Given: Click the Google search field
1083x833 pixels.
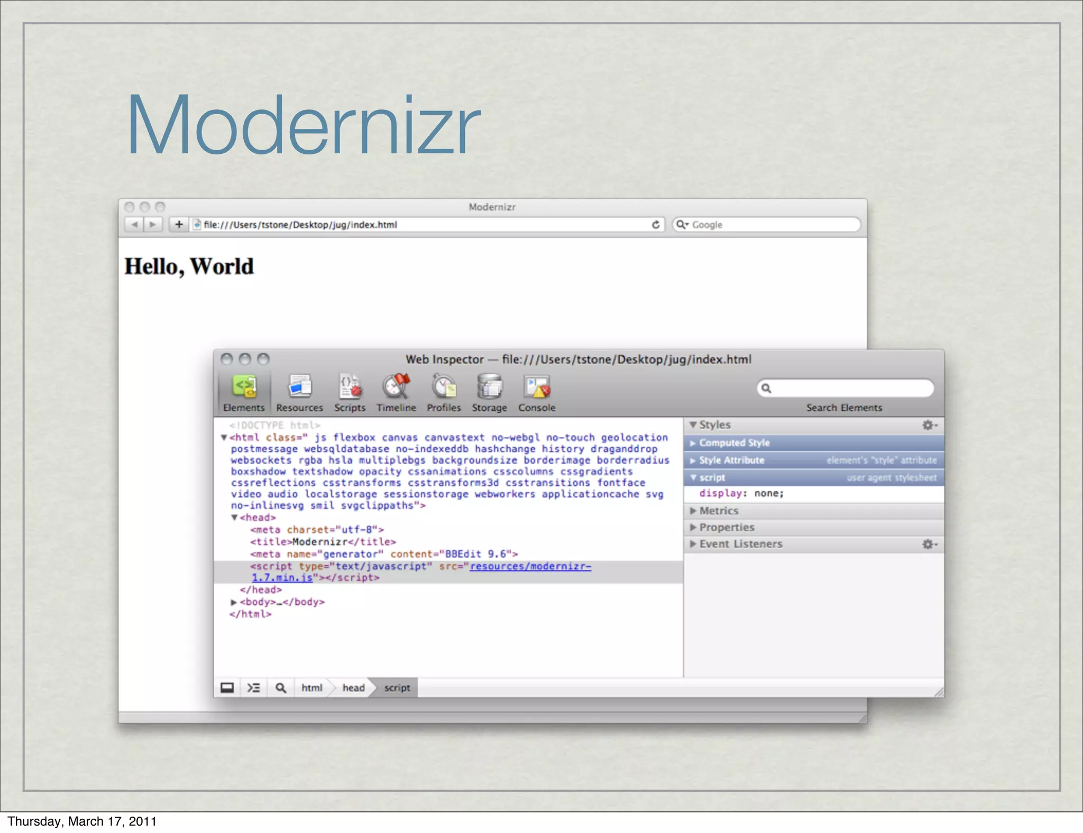Looking at the screenshot, I should (766, 225).
